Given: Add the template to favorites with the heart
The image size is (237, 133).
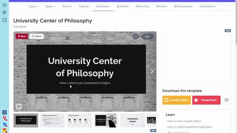Looking at the screenshot, I should [226, 100].
